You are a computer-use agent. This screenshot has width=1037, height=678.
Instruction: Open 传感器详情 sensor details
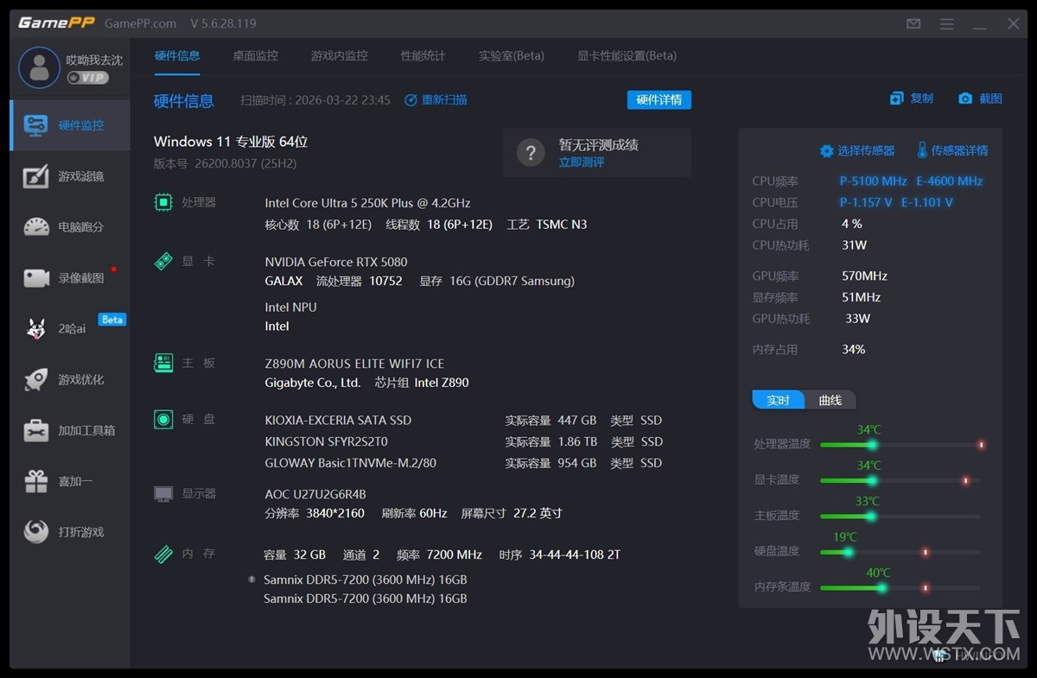tap(951, 150)
